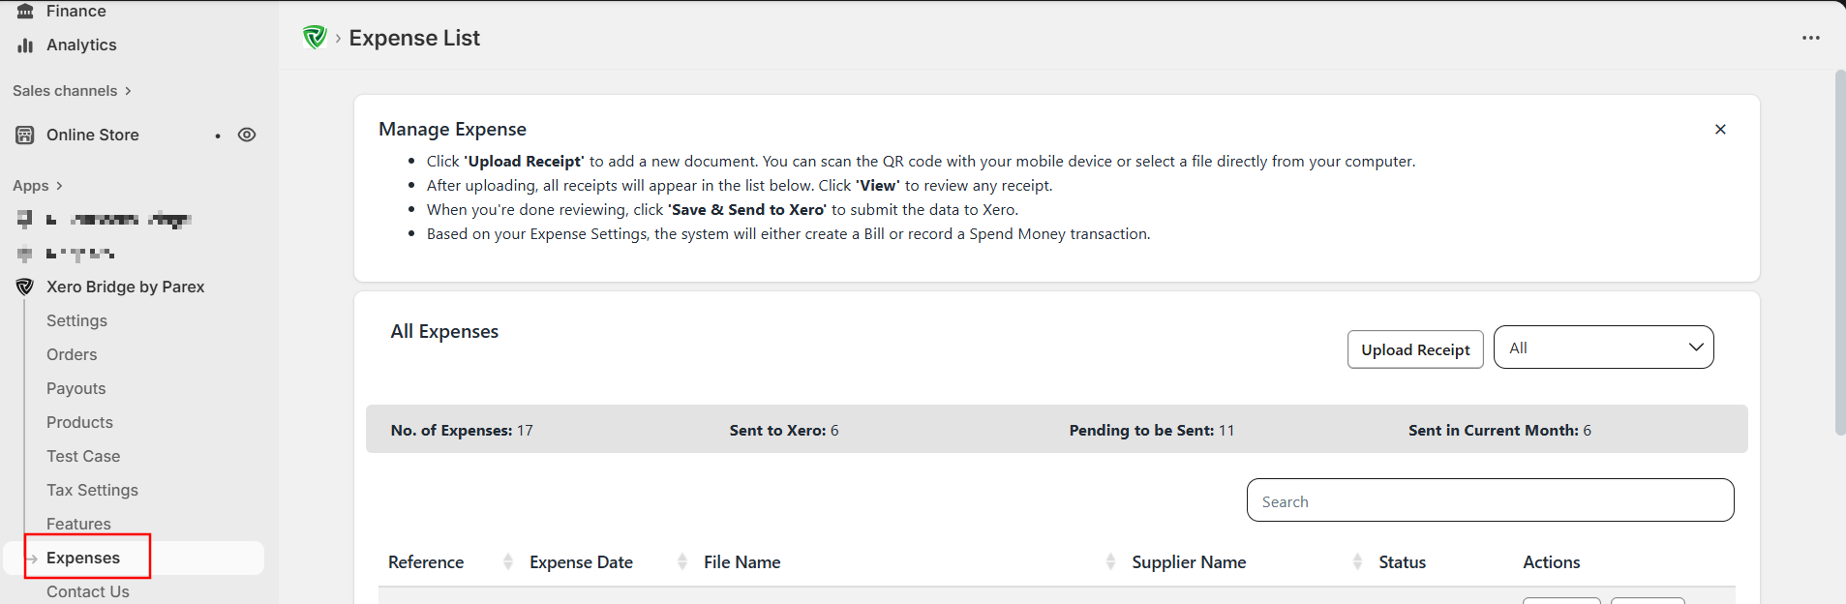Click the Xero Bridge shield icon in sidebar
The height and width of the screenshot is (604, 1846).
coord(25,287)
